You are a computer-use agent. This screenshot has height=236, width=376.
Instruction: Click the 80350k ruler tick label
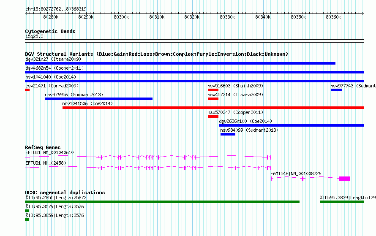click(298, 17)
